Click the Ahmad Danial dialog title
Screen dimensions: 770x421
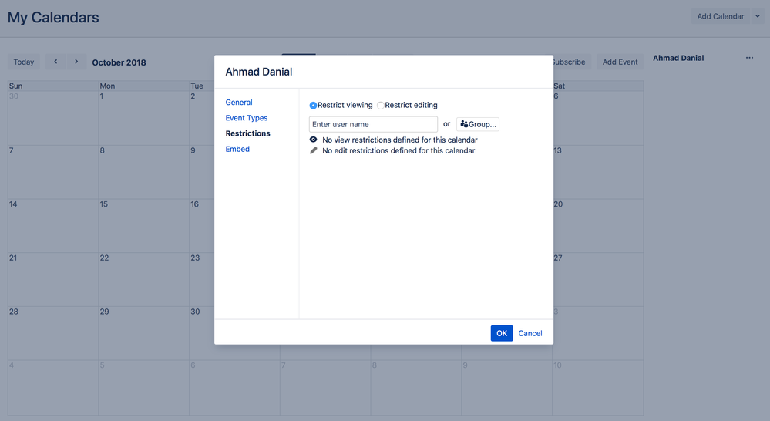tap(259, 72)
